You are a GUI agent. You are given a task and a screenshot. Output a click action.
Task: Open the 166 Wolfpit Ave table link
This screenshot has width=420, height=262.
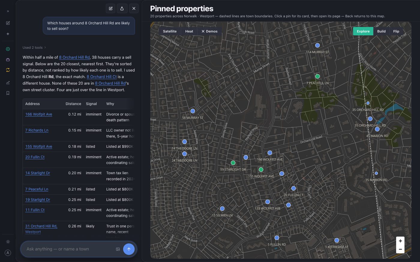click(x=39, y=114)
